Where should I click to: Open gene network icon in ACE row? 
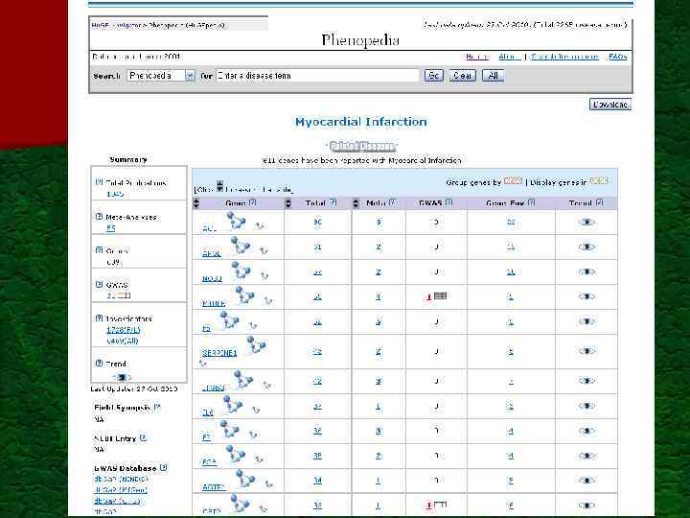coord(236,221)
